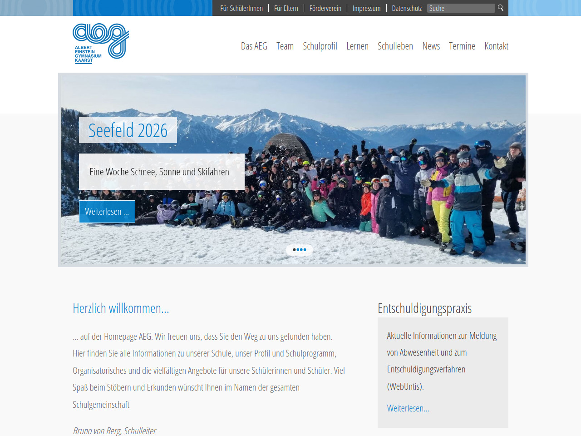Image resolution: width=581 pixels, height=436 pixels.
Task: Open the Das AEG menu
Action: coord(254,46)
